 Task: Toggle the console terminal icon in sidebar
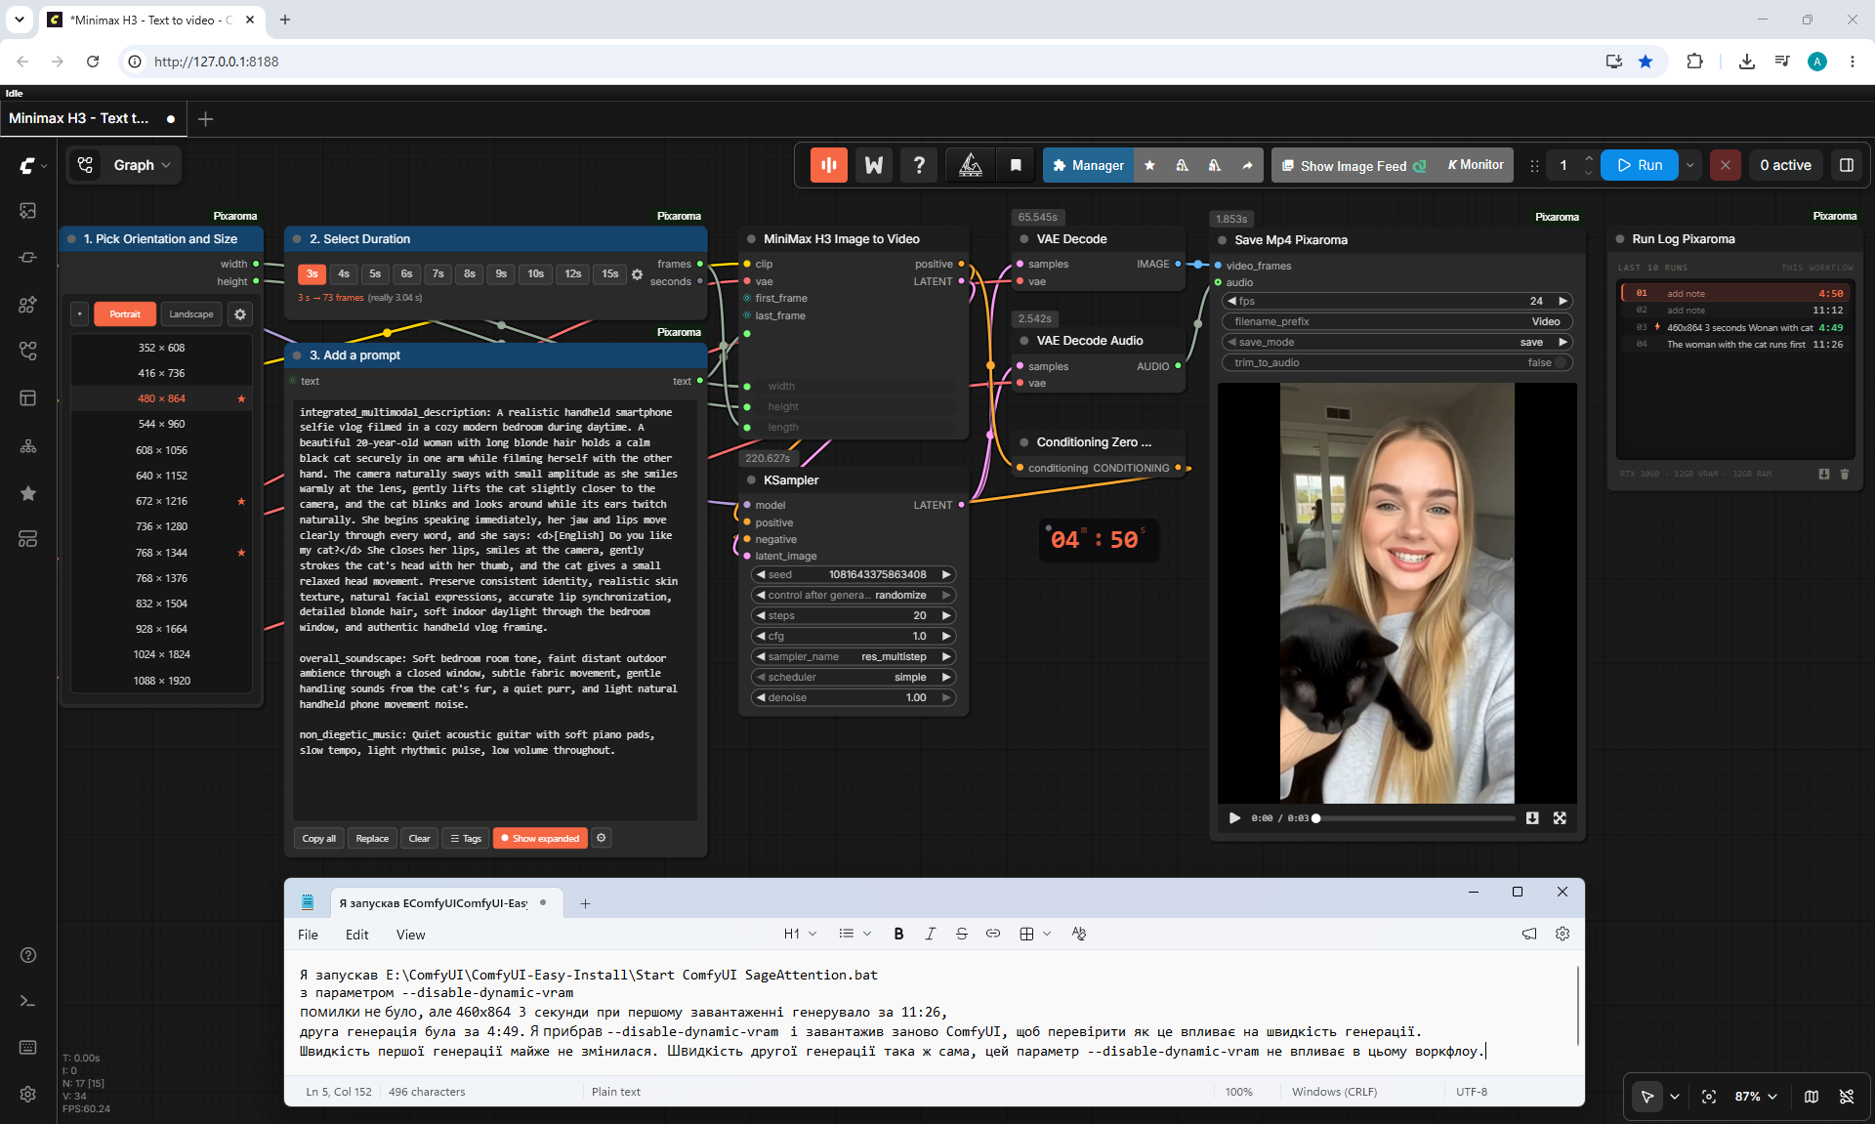(x=28, y=1001)
